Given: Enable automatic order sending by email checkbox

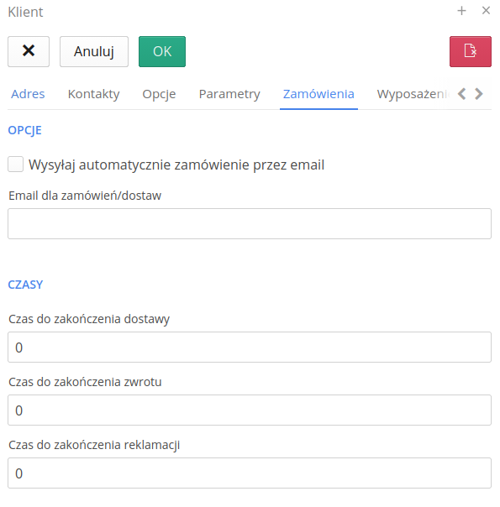Looking at the screenshot, I should 15,165.
